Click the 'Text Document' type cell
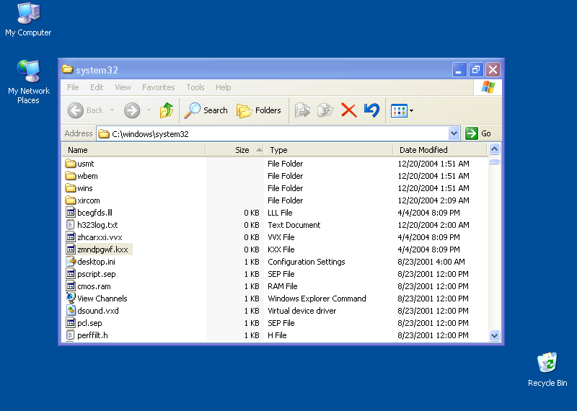 (294, 225)
